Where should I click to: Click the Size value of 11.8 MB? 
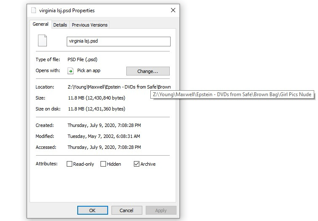96,98
